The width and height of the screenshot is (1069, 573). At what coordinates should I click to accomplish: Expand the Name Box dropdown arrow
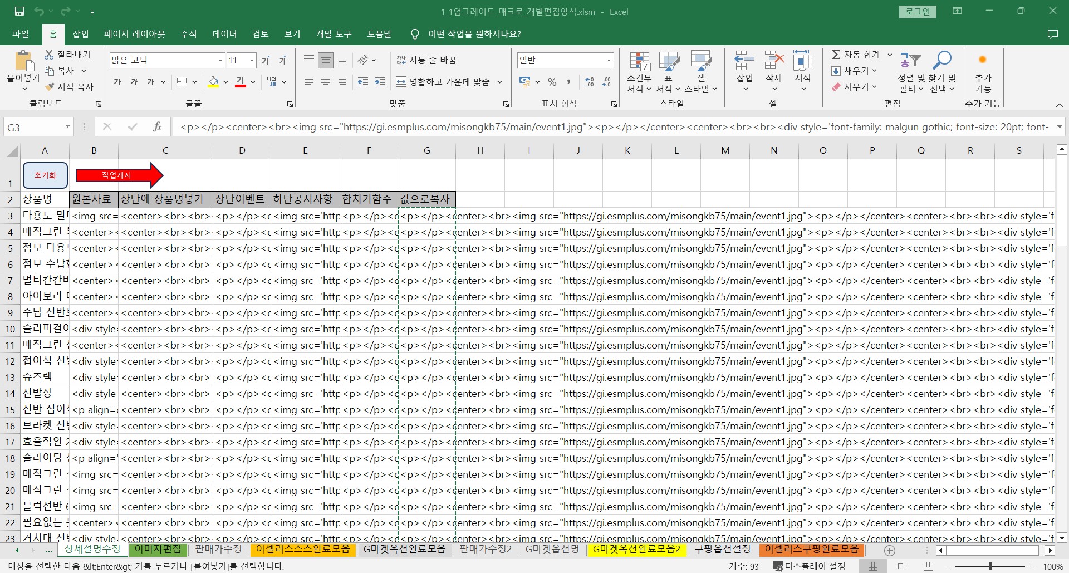(x=67, y=127)
